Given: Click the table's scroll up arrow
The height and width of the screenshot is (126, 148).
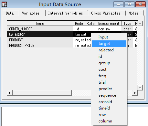Looking at the screenshot, I should click(140, 23).
